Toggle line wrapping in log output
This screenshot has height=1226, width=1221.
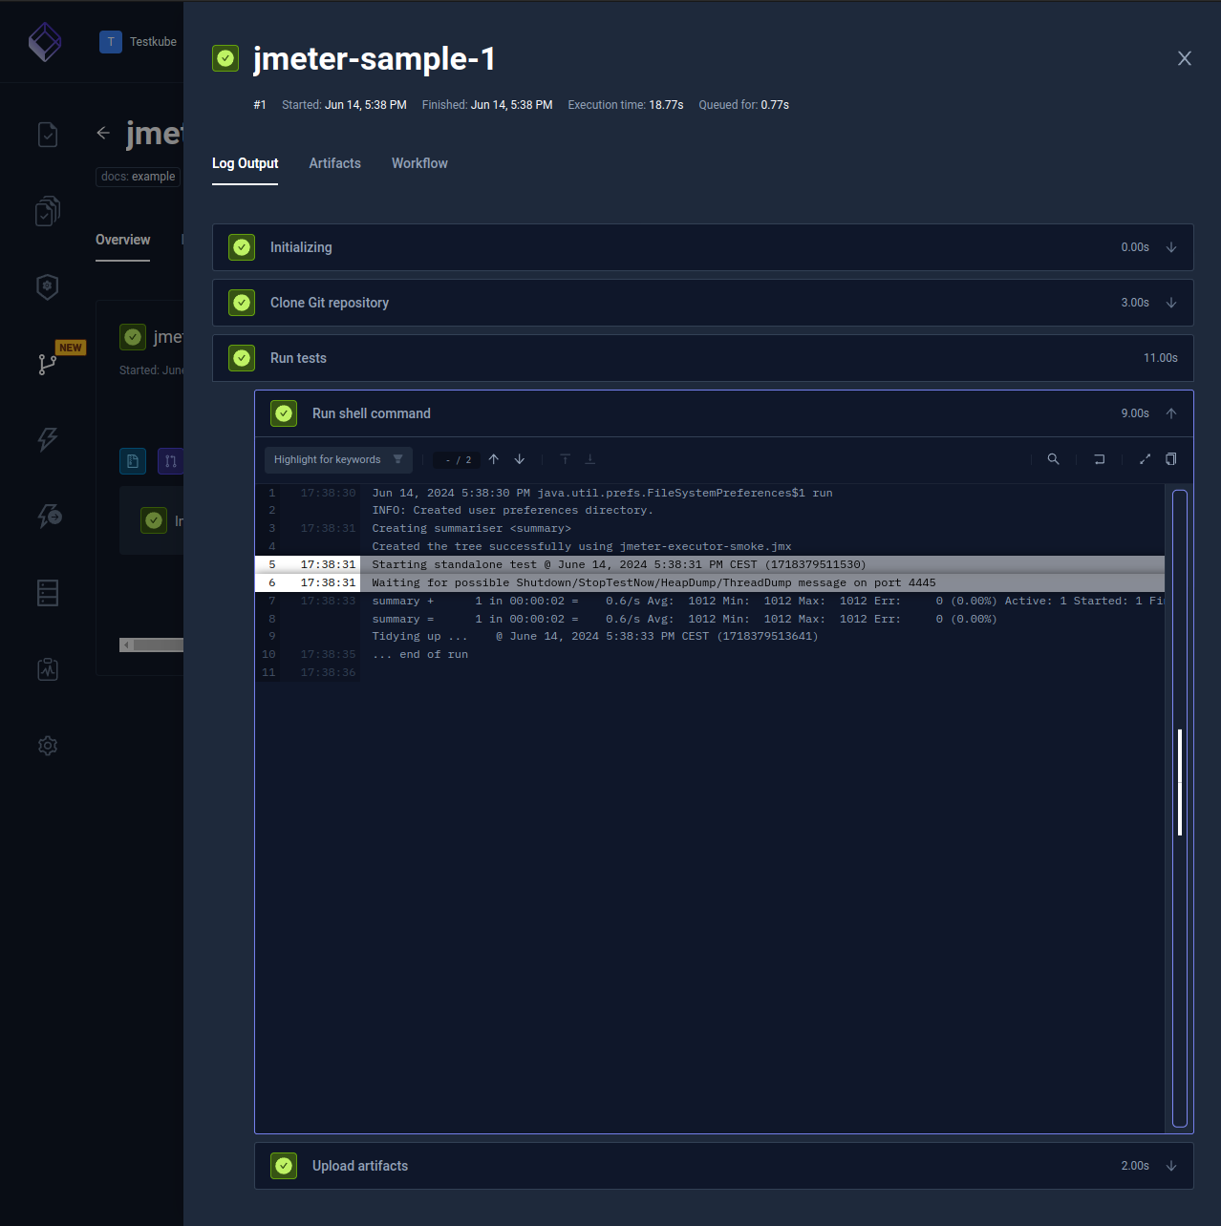(1099, 459)
